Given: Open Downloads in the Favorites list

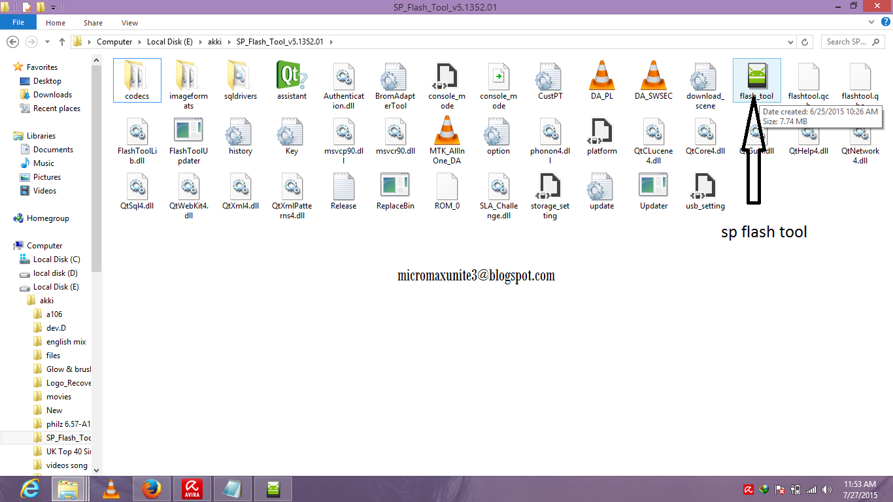Looking at the screenshot, I should (52, 95).
